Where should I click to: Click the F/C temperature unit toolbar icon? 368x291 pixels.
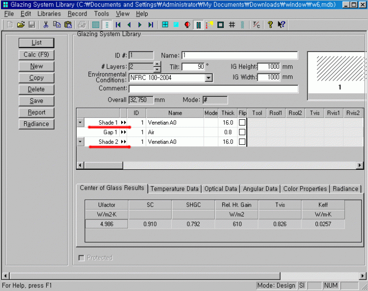point(256,25)
